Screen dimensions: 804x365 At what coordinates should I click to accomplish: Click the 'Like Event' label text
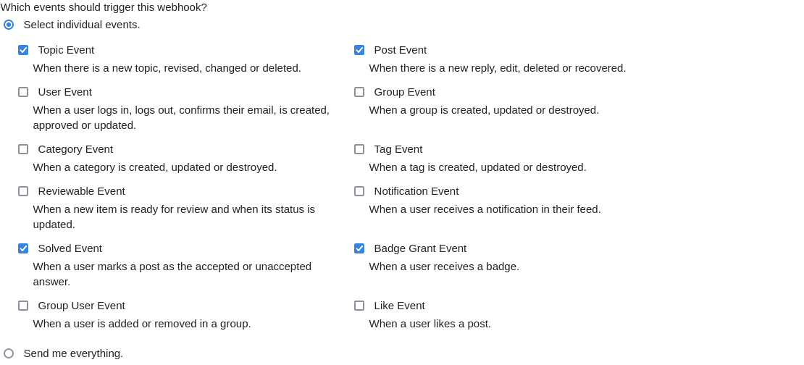click(x=399, y=306)
